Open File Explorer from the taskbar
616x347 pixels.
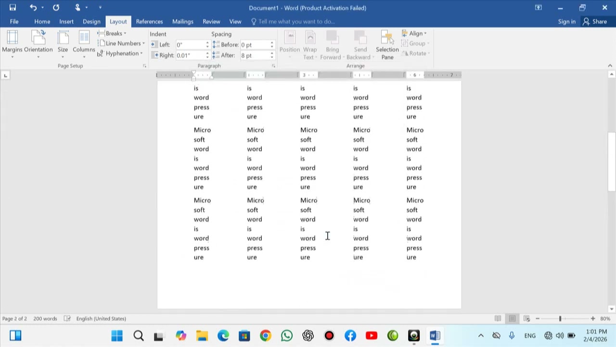coord(202,335)
